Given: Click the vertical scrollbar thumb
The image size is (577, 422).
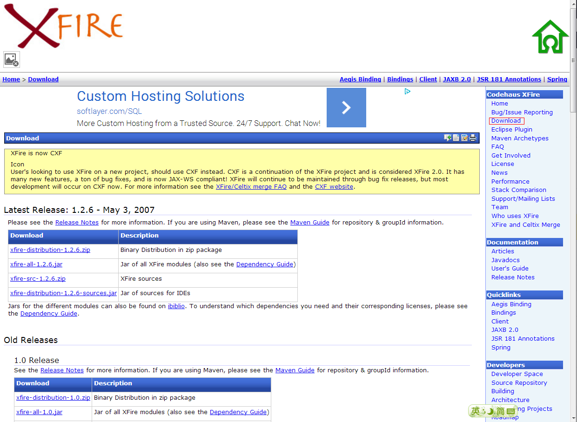Looking at the screenshot, I should click(573, 60).
